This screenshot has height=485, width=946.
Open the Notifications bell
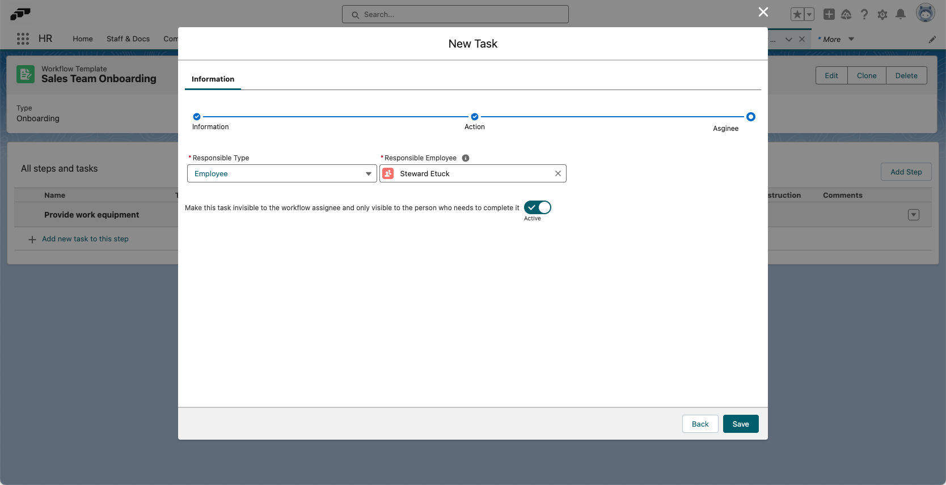[x=900, y=15]
